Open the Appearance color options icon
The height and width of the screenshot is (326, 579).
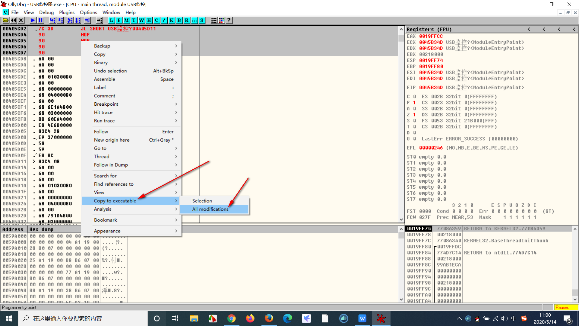(x=221, y=20)
